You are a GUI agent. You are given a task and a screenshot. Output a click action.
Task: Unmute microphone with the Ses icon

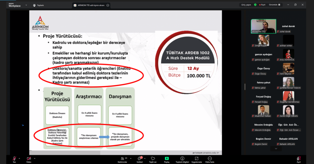tap(14, 158)
